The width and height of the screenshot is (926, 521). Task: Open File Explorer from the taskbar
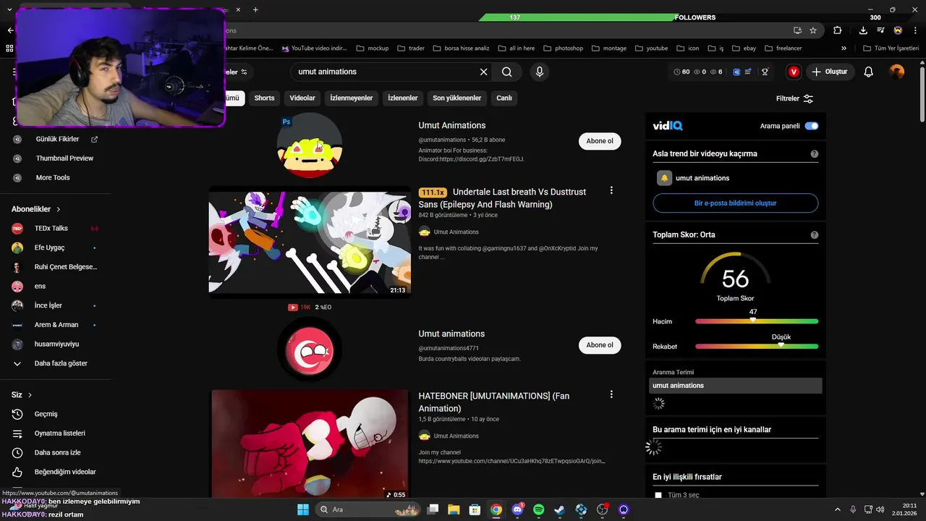point(454,509)
